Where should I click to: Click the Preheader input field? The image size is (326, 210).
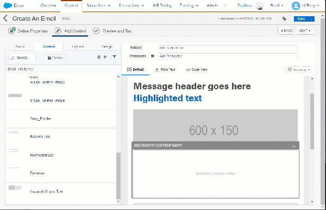pyautogui.click(x=228, y=56)
